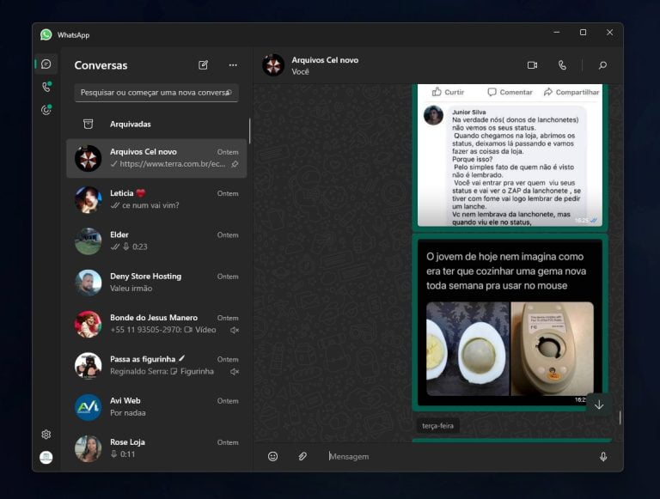Click the muted icon on Passa as figurinha
The width and height of the screenshot is (660, 499).
(235, 372)
